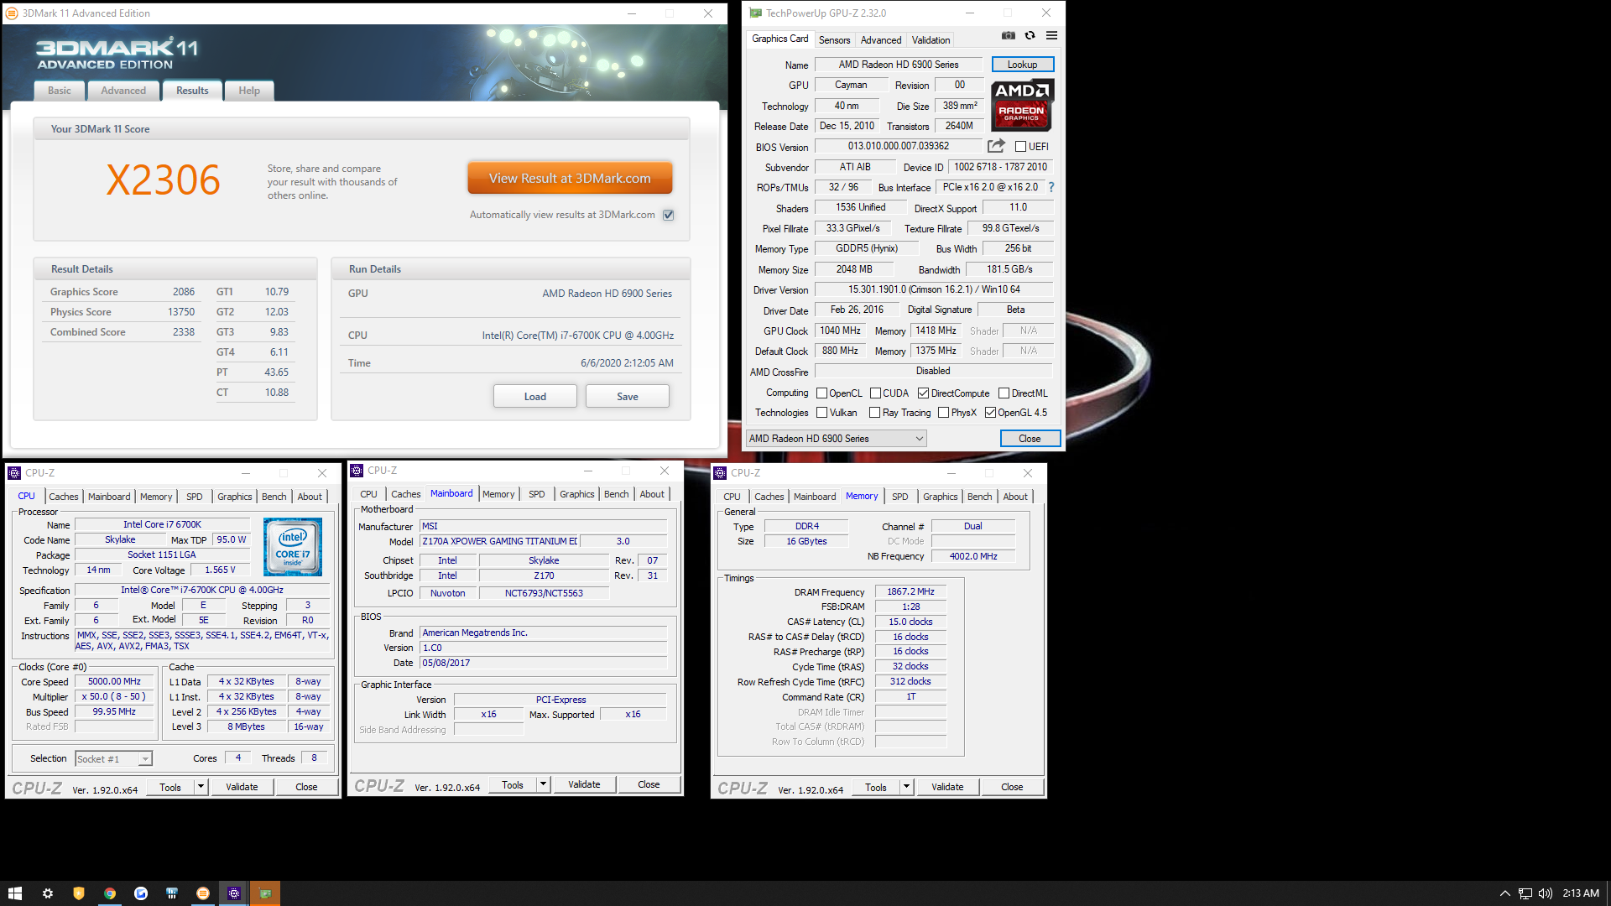The height and width of the screenshot is (906, 1611).
Task: Click the taskbar clock showing 2:13 AM
Action: (x=1581, y=893)
